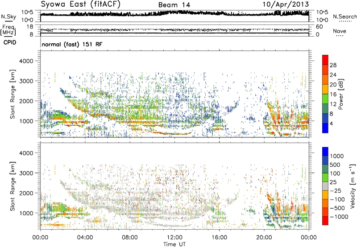Select the 'CPID' label

coord(9,42)
